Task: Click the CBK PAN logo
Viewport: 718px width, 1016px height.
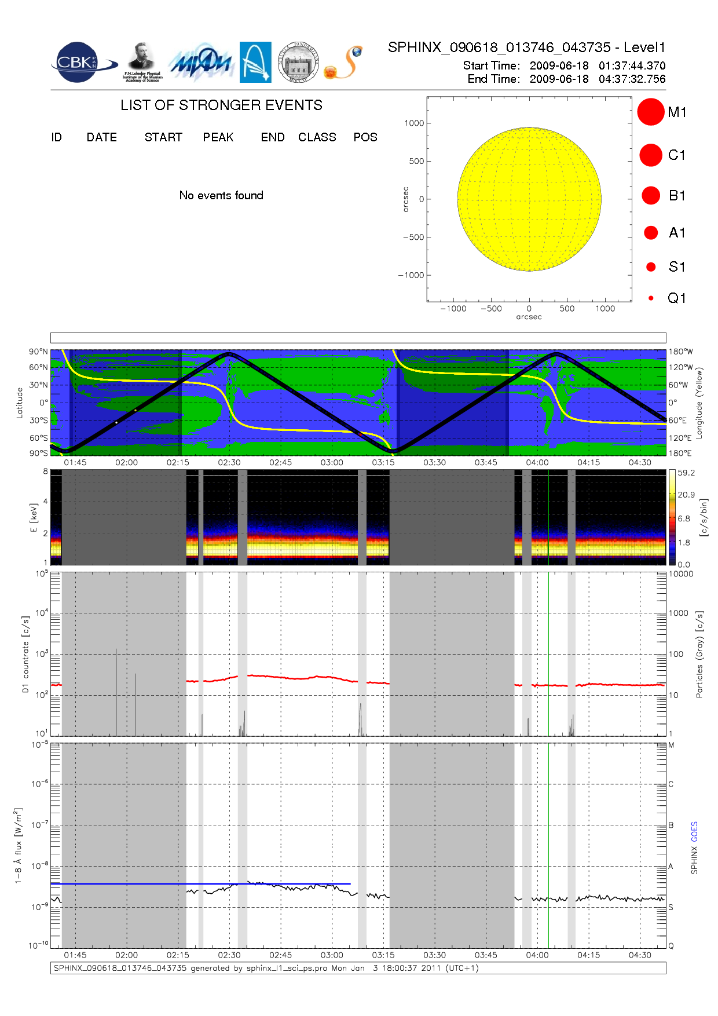Action: pyautogui.click(x=83, y=63)
